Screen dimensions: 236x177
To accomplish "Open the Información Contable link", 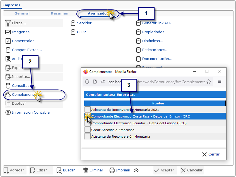I will 31,113.
